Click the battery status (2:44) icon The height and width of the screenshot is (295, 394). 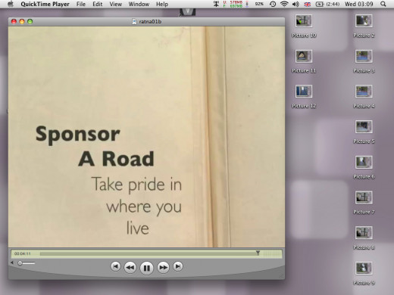pos(327,4)
